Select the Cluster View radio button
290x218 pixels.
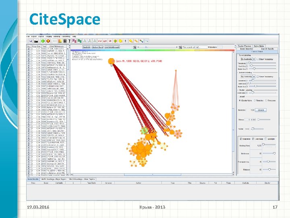pyautogui.click(x=240, y=100)
